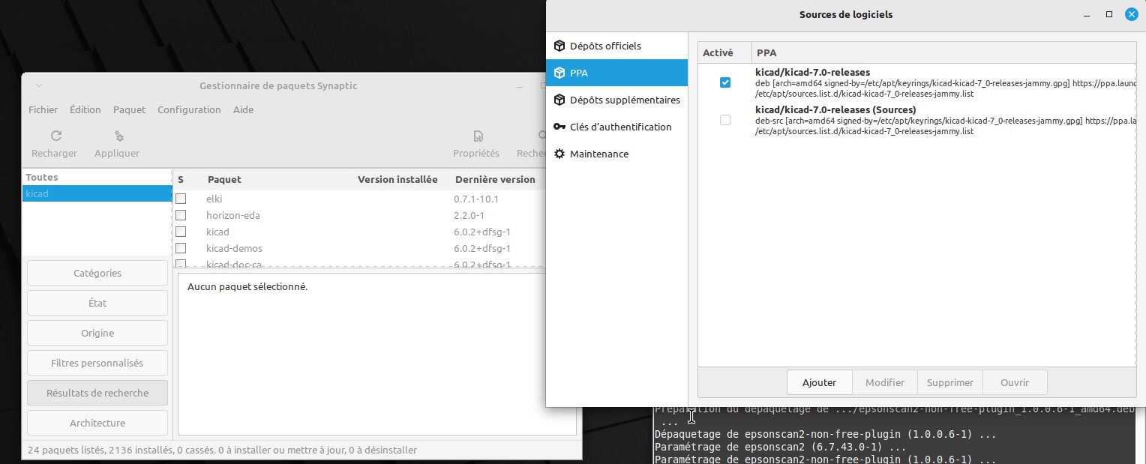The image size is (1146, 464).
Task: Open the Configuration menu in Synaptic
Action: (x=189, y=109)
